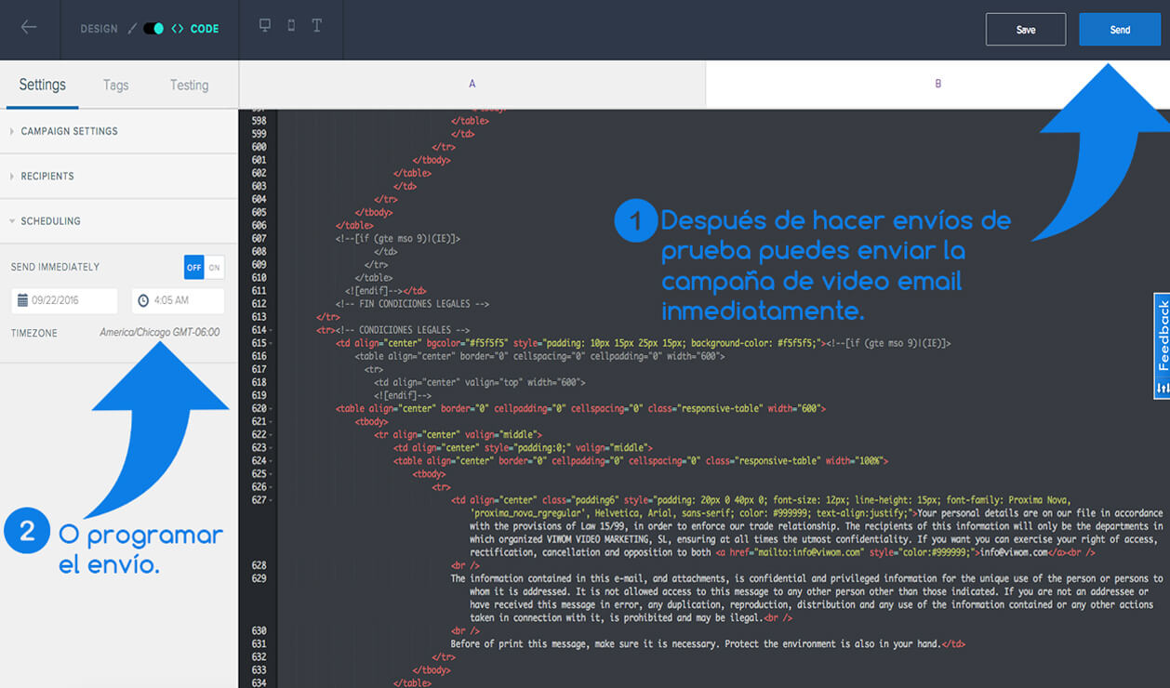
Task: Select the plain text view icon
Action: coord(317,27)
